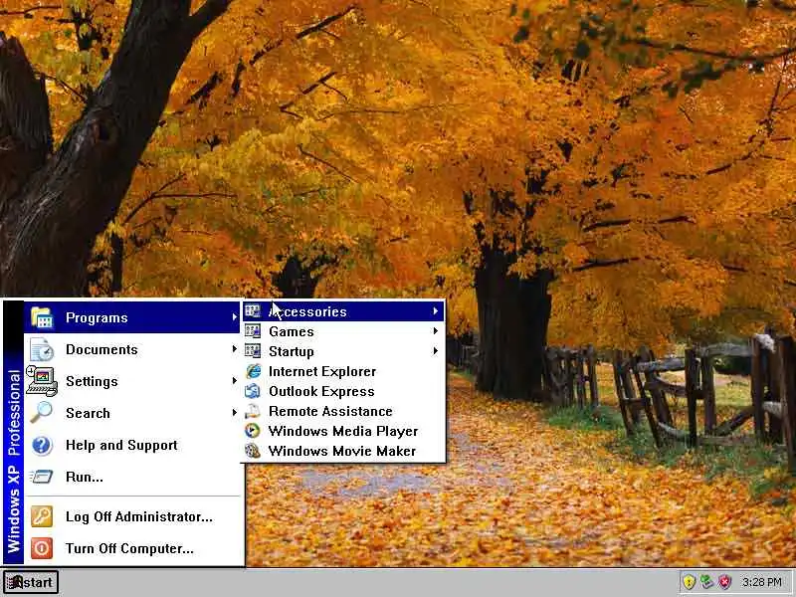Viewport: 796px width, 597px height.
Task: Click the Documents icon in Start menu
Action: [42, 349]
